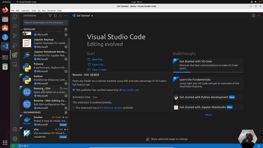Click the New File link
The image size is (263, 148).
[x=98, y=59]
